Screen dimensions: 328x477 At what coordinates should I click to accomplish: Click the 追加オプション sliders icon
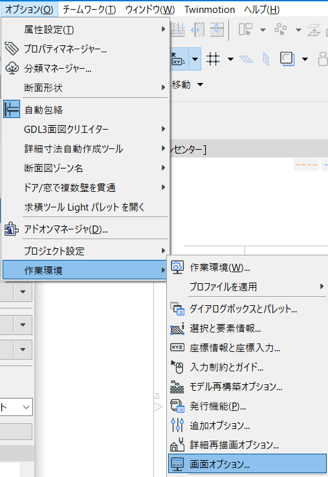tap(177, 425)
